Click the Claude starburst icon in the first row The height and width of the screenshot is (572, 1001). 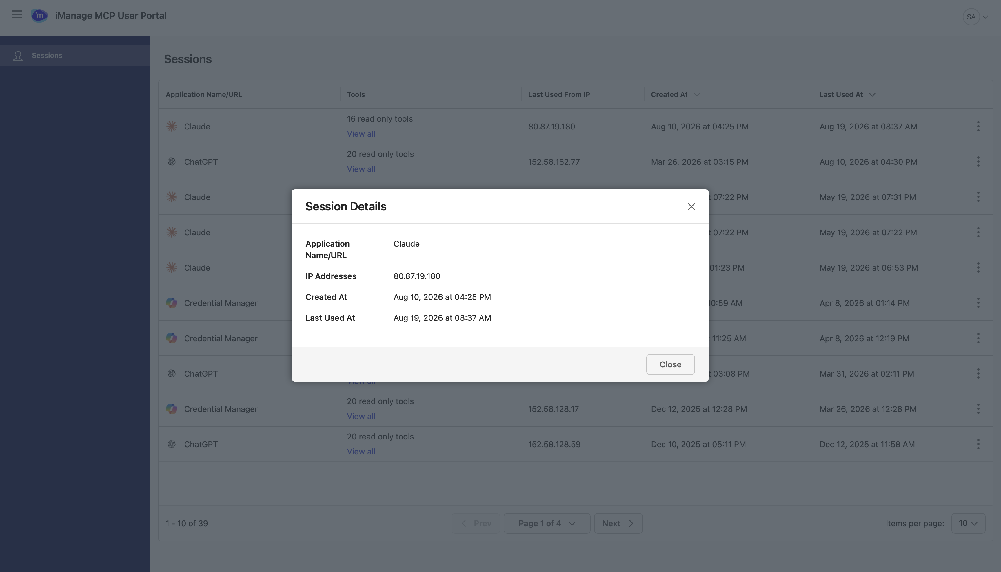pyautogui.click(x=172, y=126)
